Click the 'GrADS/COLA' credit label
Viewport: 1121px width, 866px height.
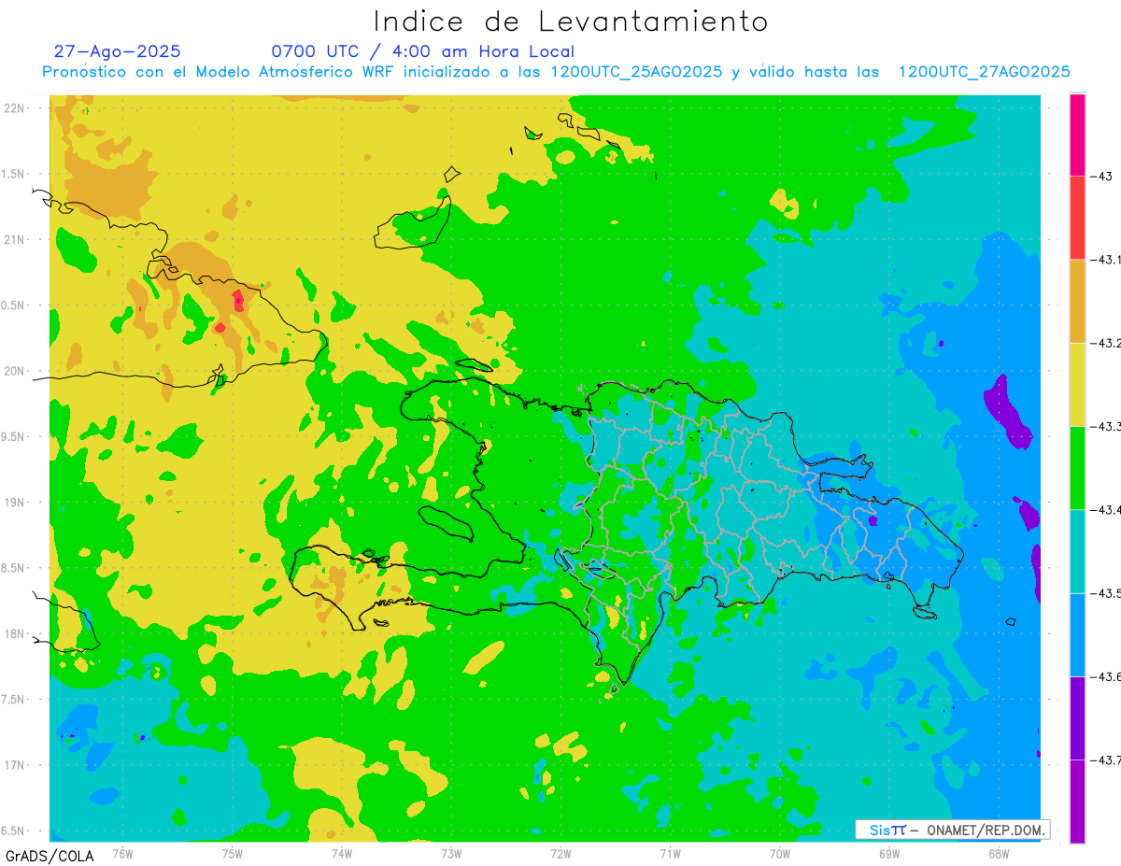click(x=50, y=856)
